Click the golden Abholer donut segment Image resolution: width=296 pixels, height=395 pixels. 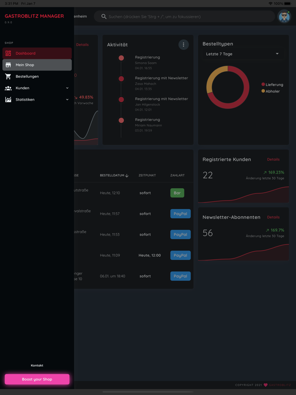[214, 75]
